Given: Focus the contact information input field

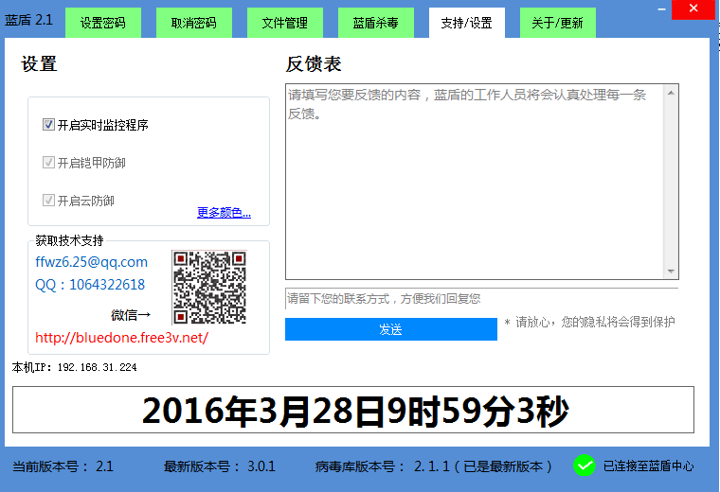Looking at the screenshot, I should click(481, 299).
